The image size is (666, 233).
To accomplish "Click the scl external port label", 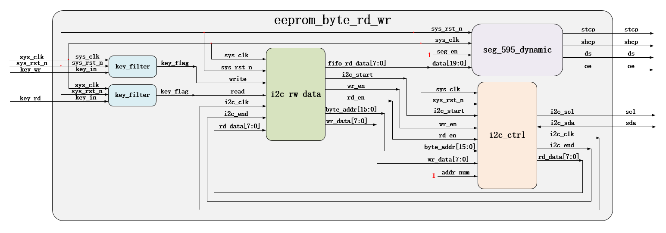I will (x=631, y=112).
